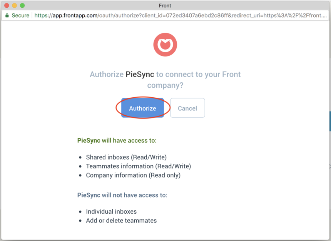Click the green Secure label
The height and width of the screenshot is (241, 331).
[20, 15]
